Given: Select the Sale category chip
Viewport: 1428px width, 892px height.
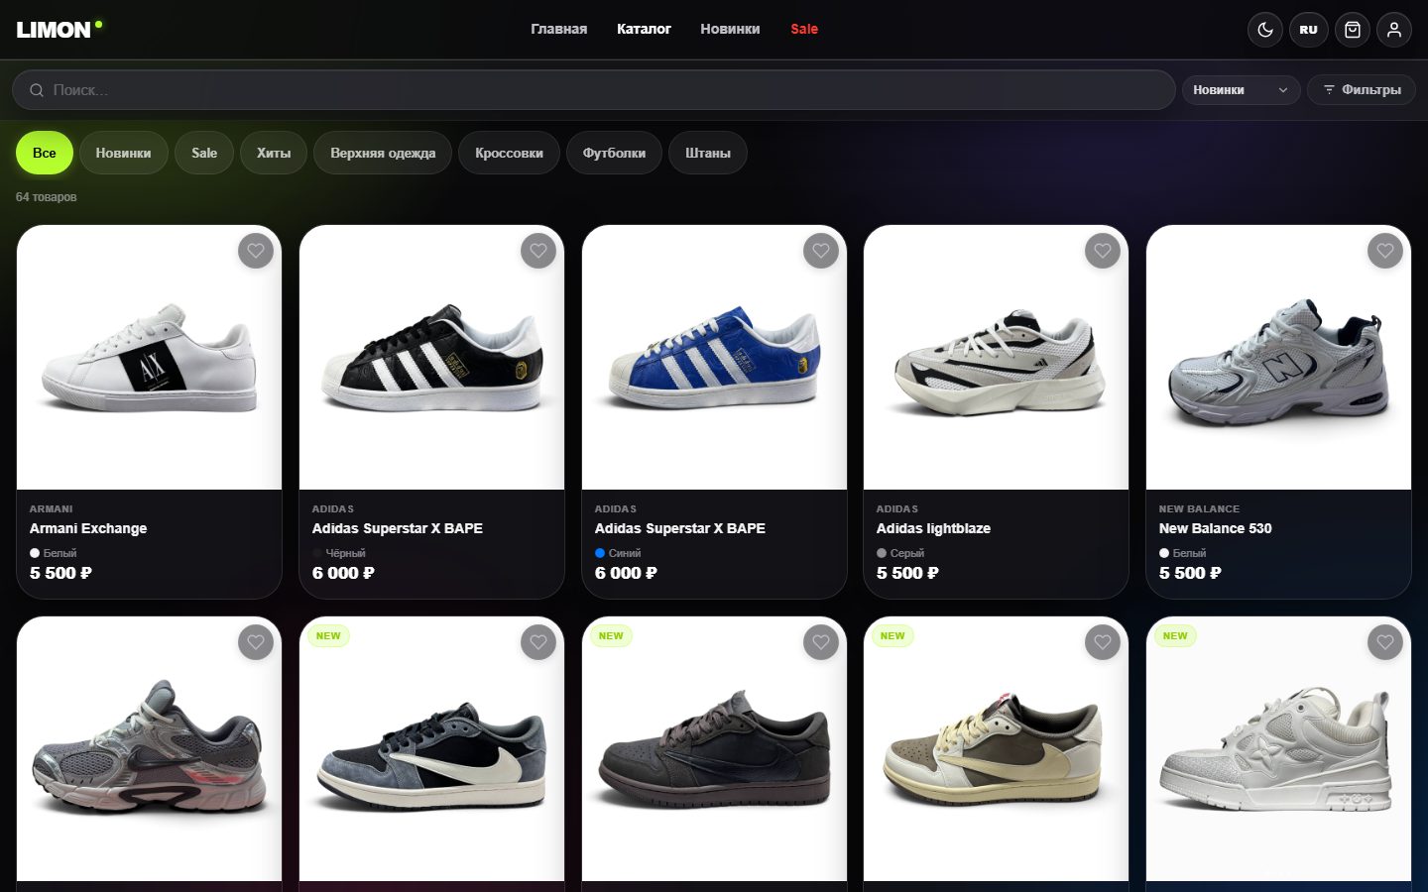Looking at the screenshot, I should pos(204,153).
